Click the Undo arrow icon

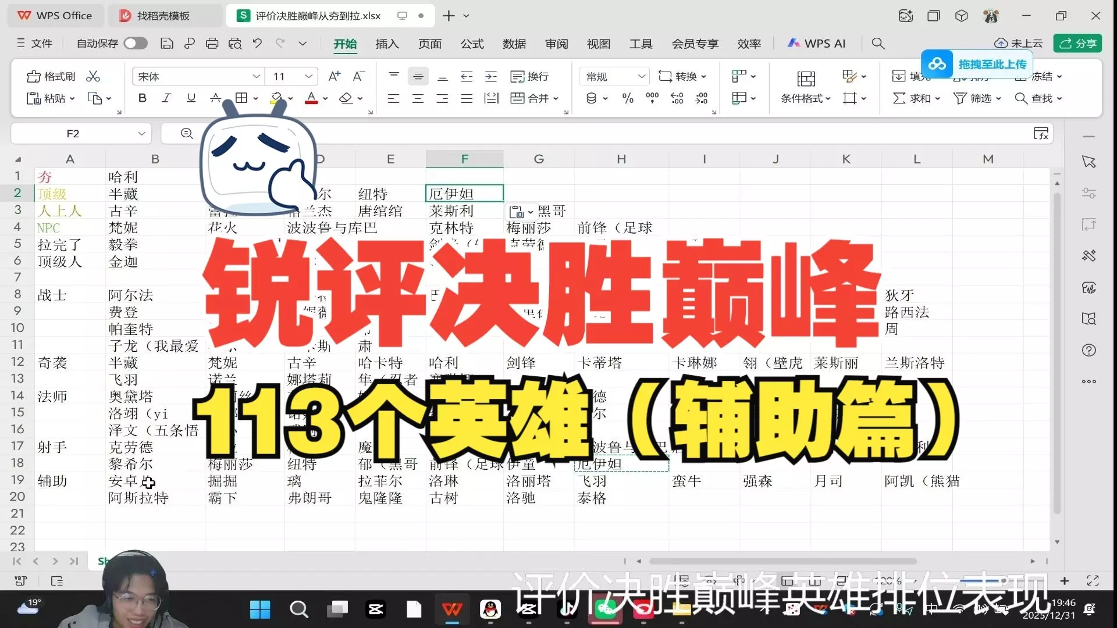point(257,44)
